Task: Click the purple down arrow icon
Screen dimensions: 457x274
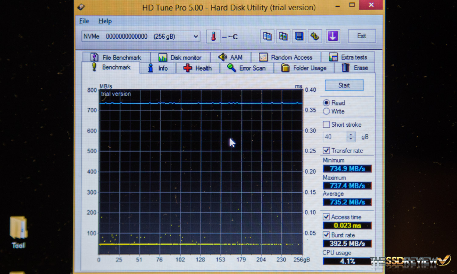Action: point(333,37)
